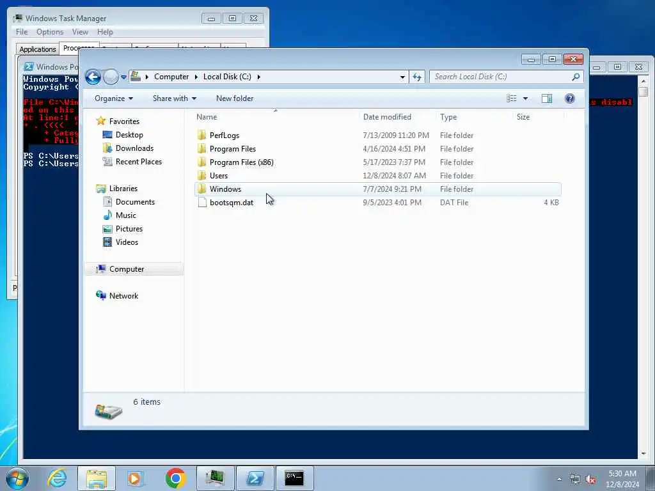
Task: Switch to Task Manager via its taskbar icon
Action: point(216,478)
